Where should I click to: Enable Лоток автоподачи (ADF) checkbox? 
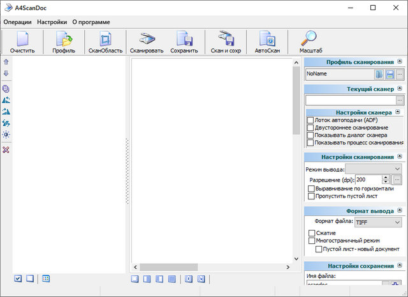310,120
